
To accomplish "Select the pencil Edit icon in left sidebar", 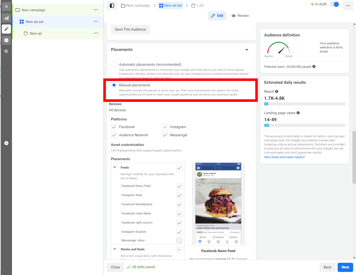I will pos(6,29).
